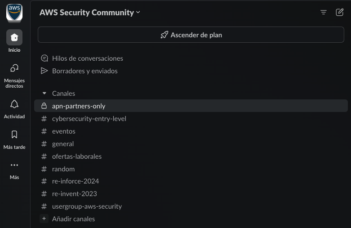
Task: Open the Más tarde bookmark icon
Action: pyautogui.click(x=14, y=134)
